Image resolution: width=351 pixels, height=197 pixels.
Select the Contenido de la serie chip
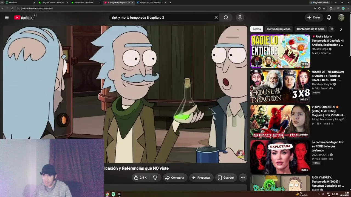tap(310, 29)
